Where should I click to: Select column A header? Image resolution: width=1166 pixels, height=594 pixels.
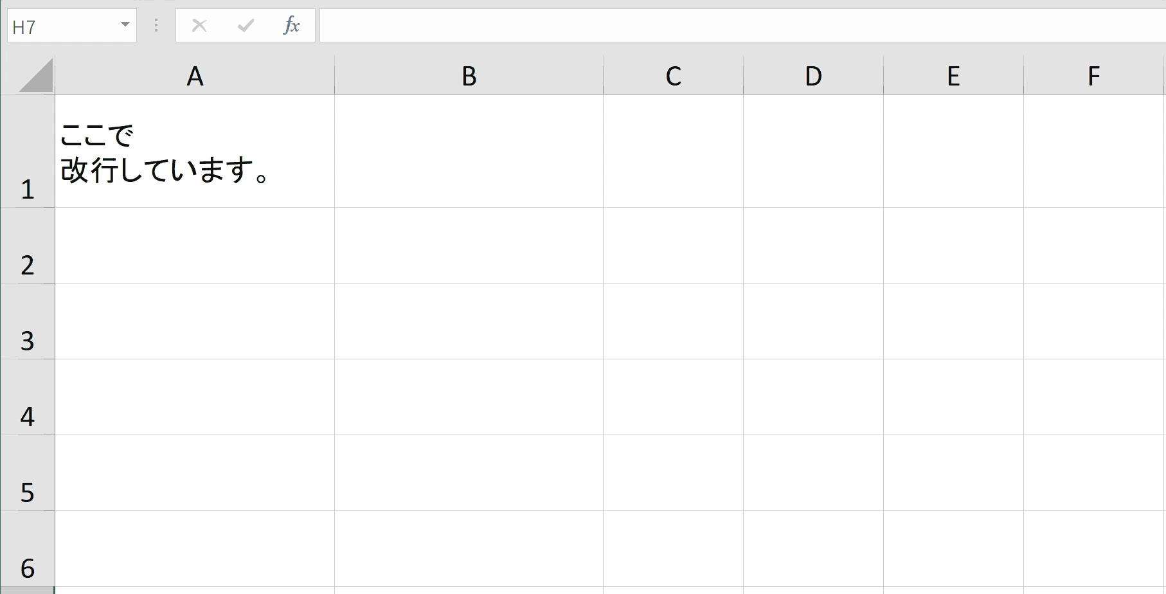[195, 76]
